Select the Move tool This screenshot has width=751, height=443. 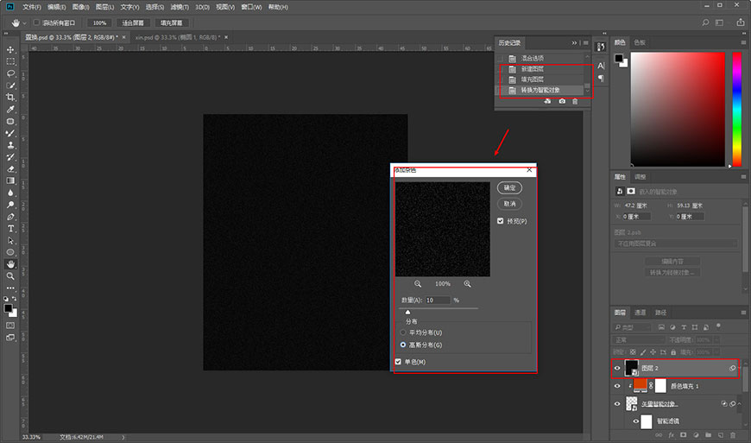[10, 50]
